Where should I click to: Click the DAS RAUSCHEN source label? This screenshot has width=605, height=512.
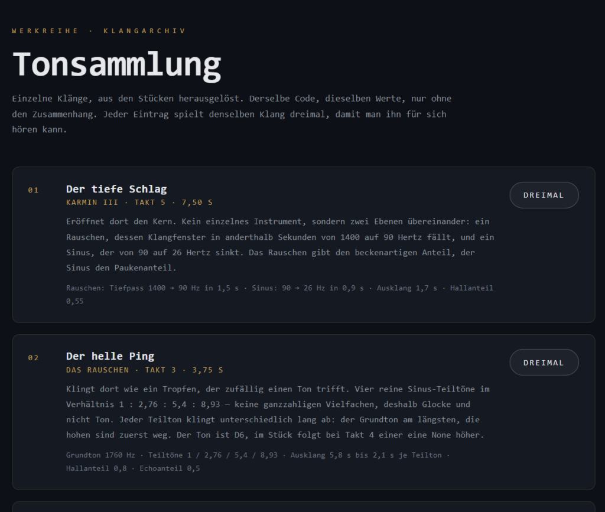(97, 370)
